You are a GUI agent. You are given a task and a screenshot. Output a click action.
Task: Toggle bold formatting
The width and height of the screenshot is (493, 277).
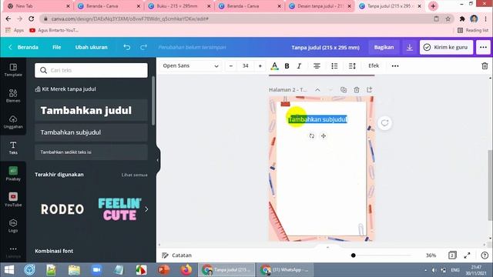tap(287, 66)
